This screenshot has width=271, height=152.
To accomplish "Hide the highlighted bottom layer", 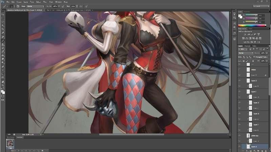I will (239, 147).
